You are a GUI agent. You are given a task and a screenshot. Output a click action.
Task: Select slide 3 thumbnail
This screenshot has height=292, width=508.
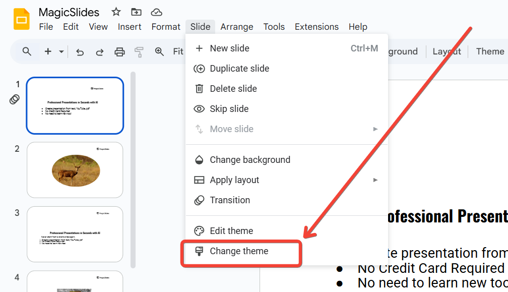point(75,234)
